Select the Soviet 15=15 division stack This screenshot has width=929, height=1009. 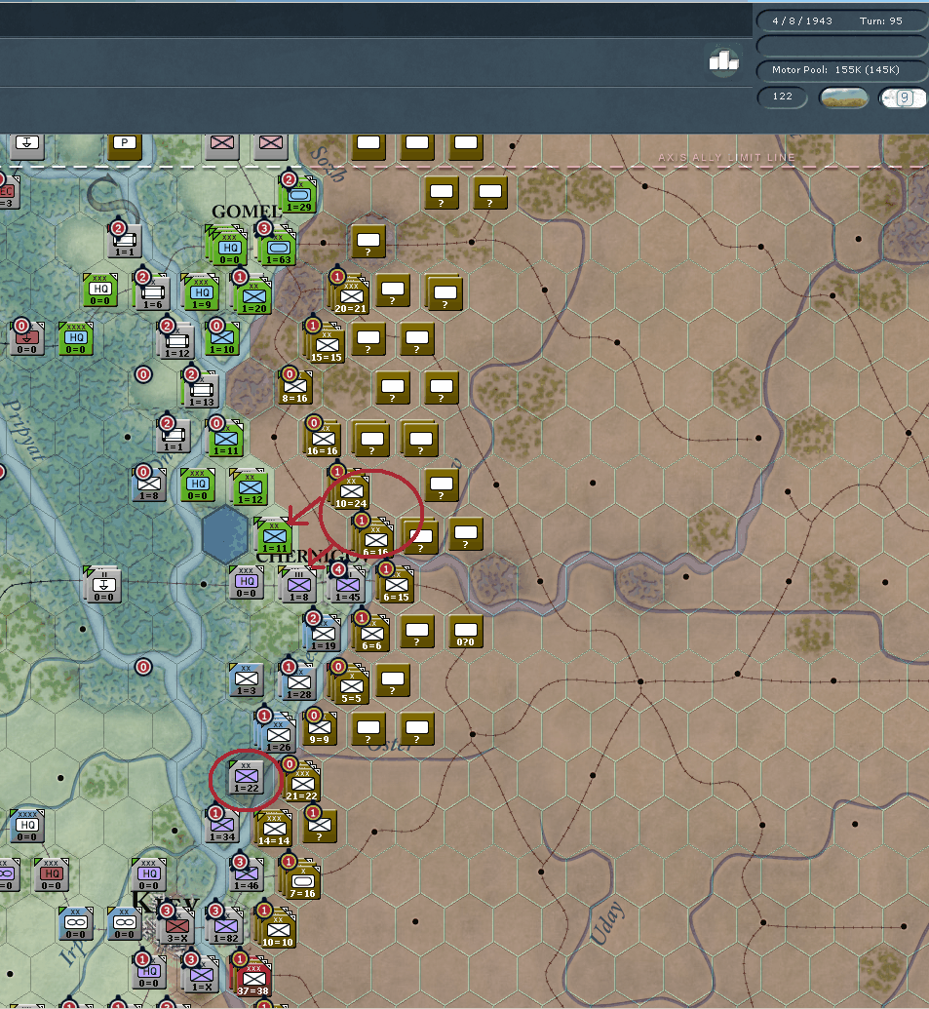(327, 345)
